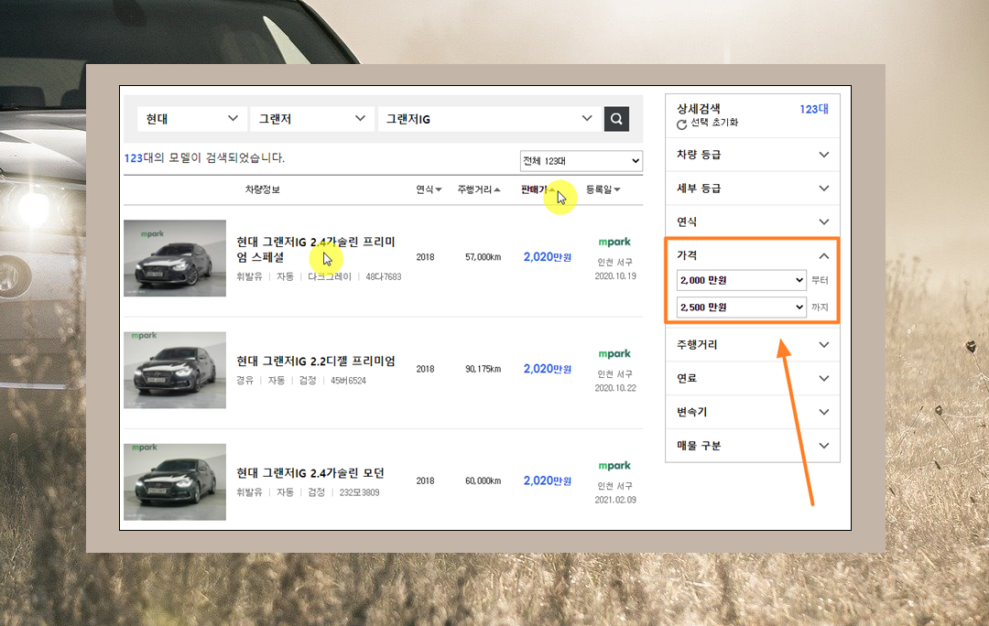This screenshot has height=626, width=989.
Task: Click the plate number 45버6524
Action: (x=348, y=381)
